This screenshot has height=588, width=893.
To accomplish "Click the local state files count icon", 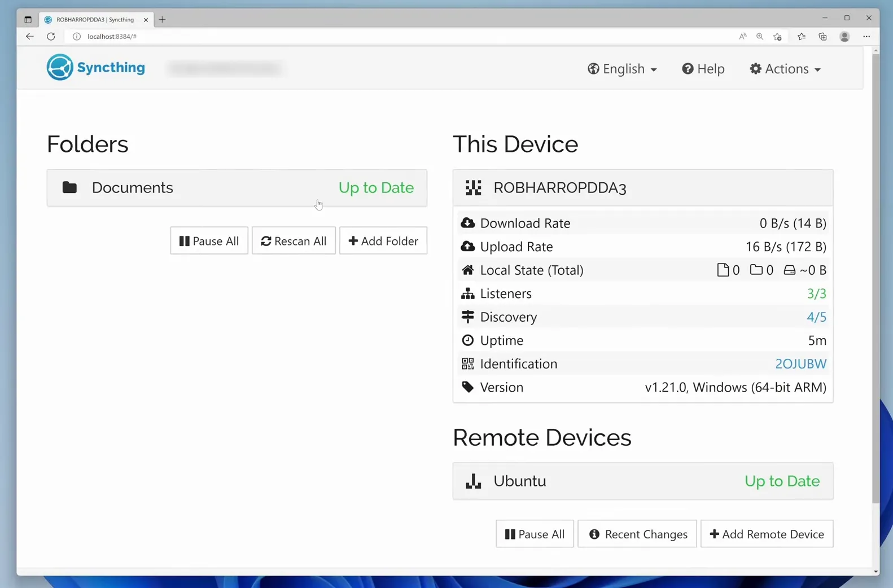I will click(x=723, y=270).
